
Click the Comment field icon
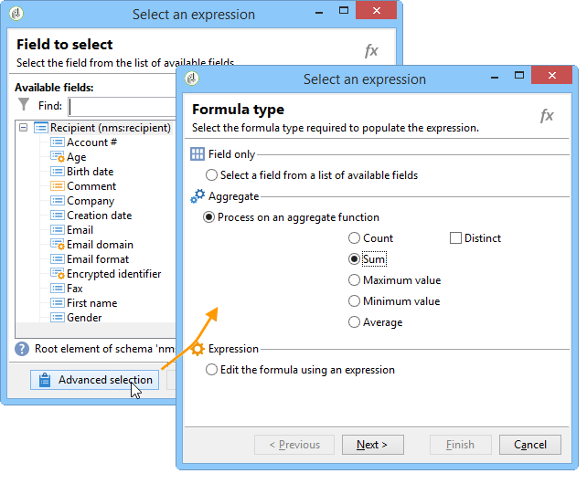point(57,186)
